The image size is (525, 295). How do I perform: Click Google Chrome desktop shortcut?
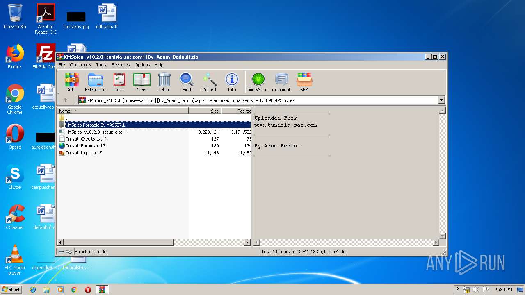[x=15, y=99]
